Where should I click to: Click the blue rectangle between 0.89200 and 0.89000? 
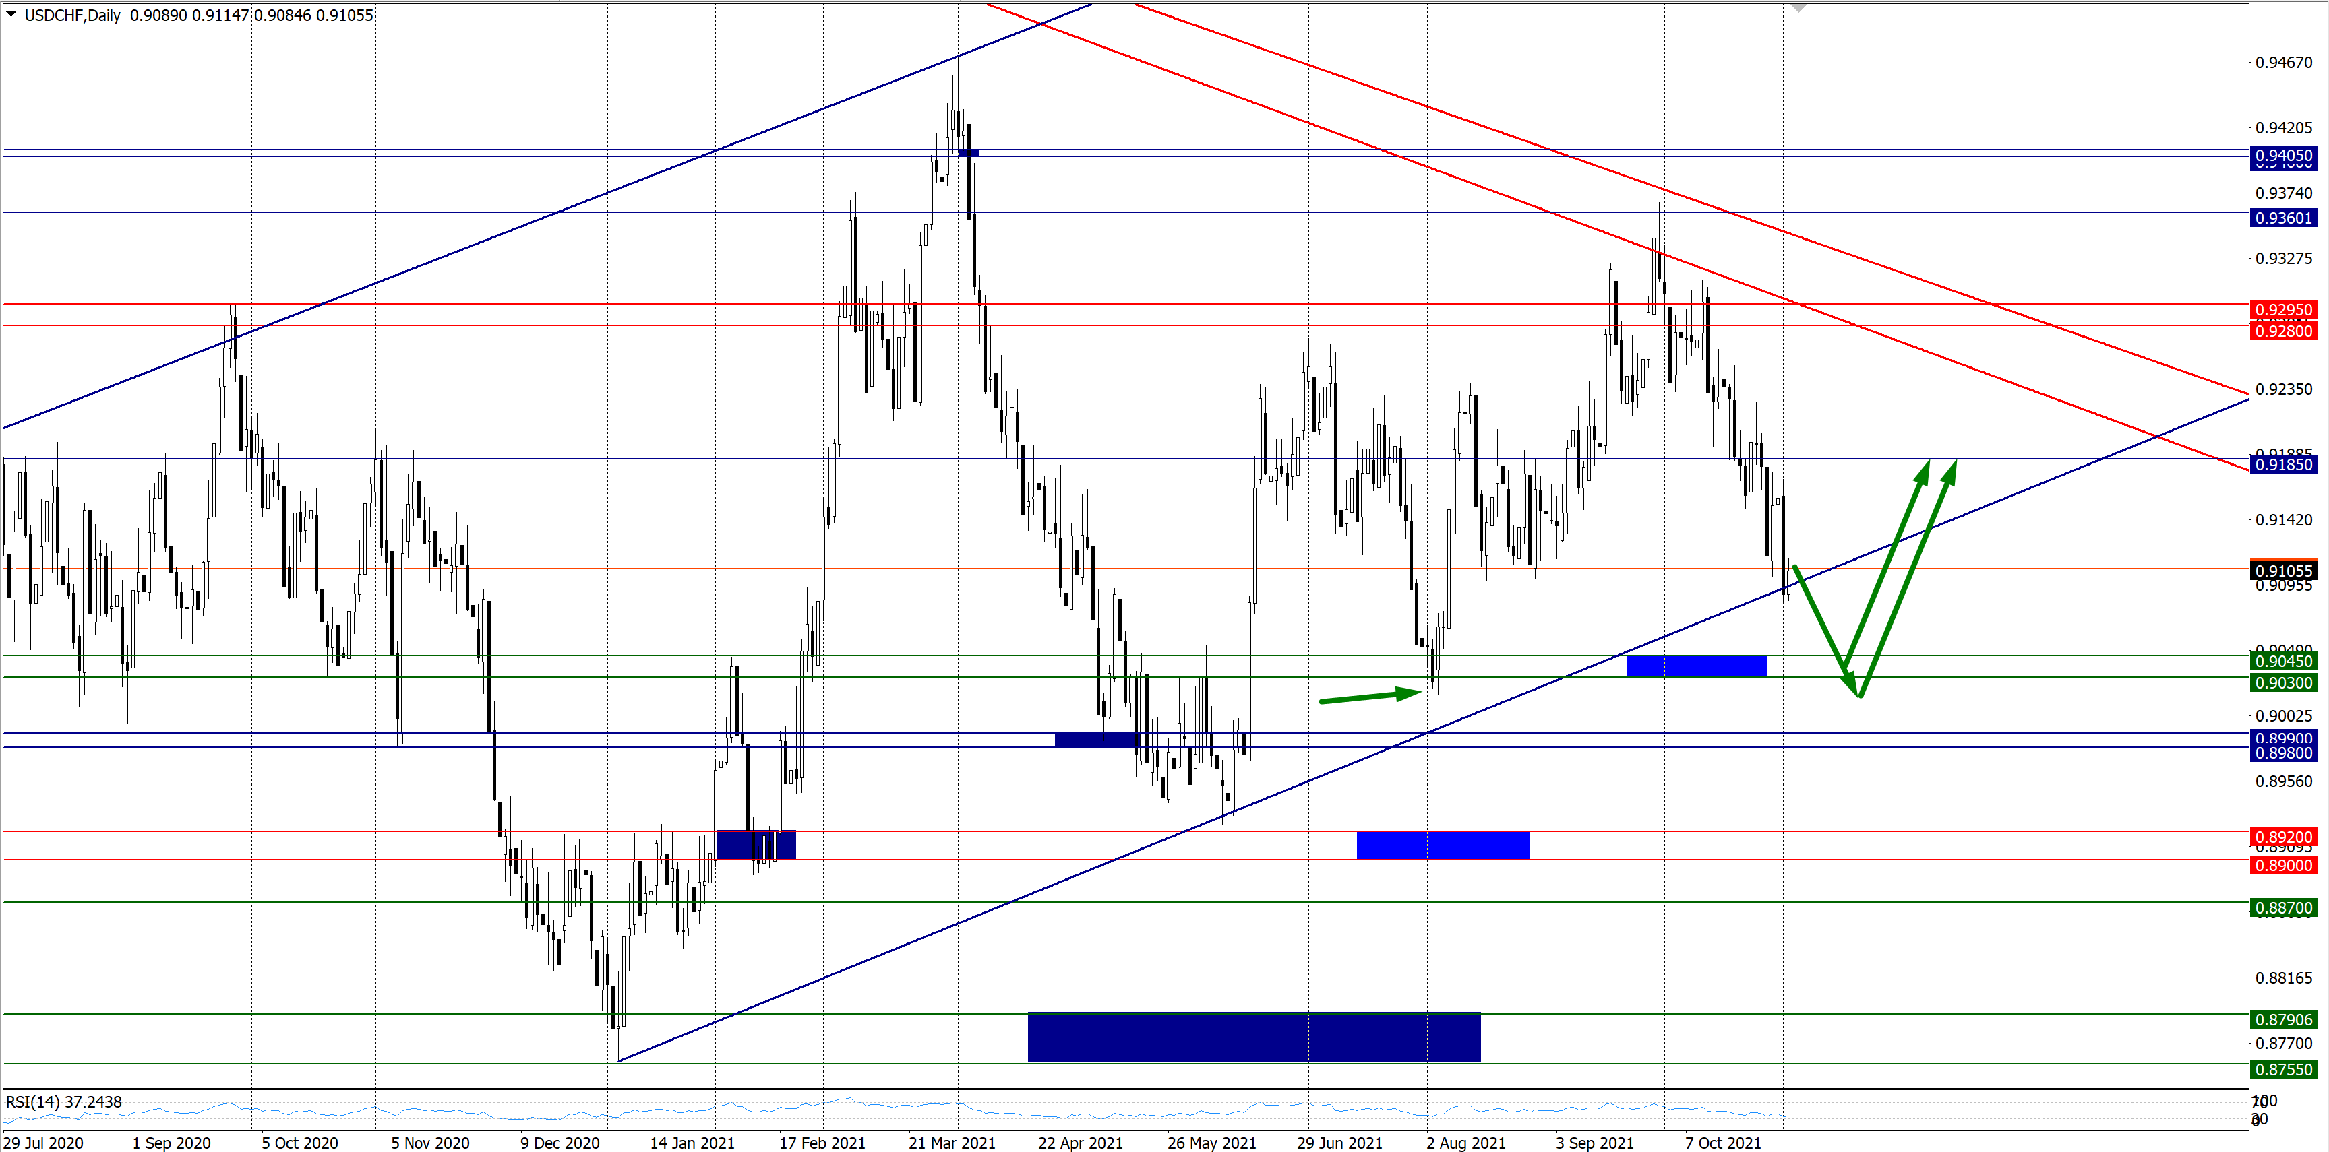click(x=1442, y=845)
